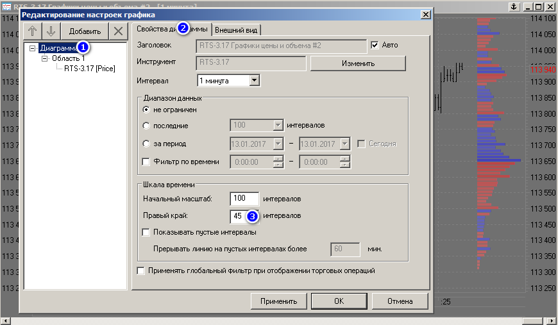Select RTS-3.17 [Price] tree item
The width and height of the screenshot is (558, 325).
tap(89, 69)
